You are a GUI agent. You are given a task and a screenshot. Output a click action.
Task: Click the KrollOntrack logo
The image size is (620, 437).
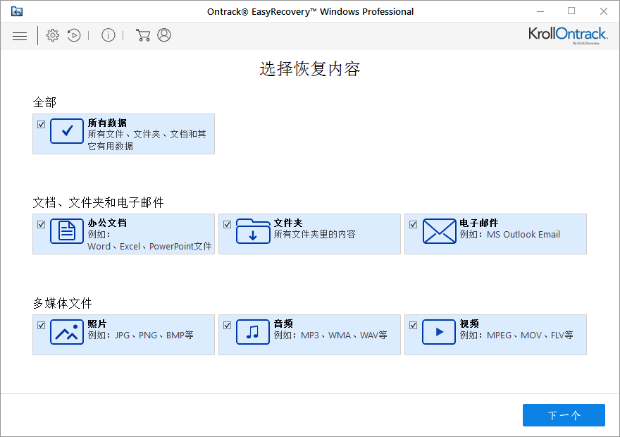[x=567, y=35]
